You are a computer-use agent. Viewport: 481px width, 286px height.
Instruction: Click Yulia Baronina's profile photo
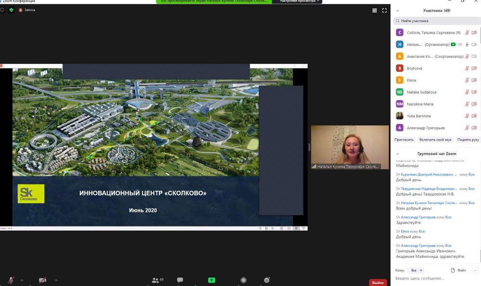(399, 116)
